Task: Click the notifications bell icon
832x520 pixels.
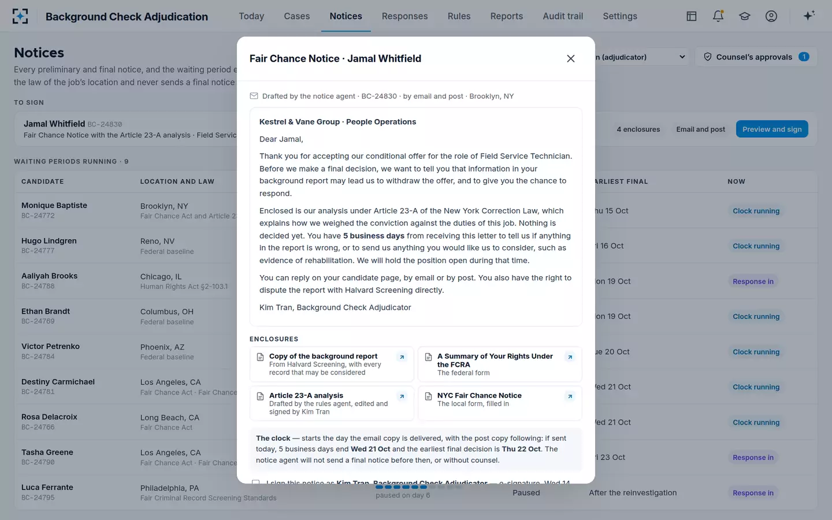Action: click(718, 16)
